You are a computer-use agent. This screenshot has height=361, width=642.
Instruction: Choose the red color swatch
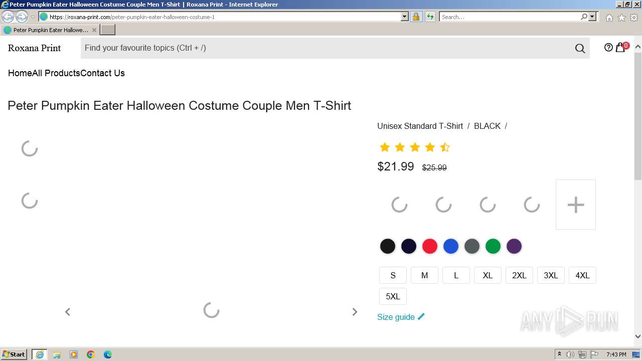[x=430, y=246]
